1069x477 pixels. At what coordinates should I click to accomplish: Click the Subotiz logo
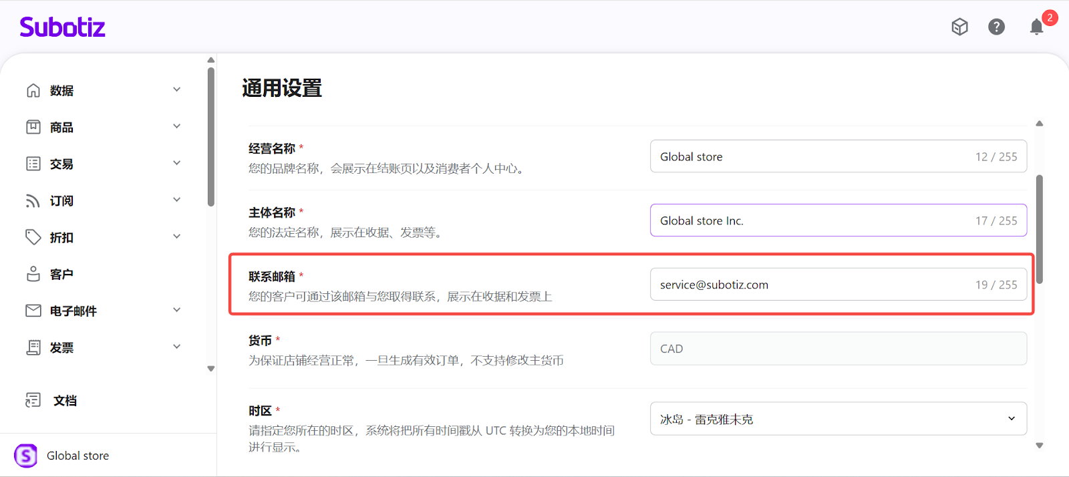(x=62, y=27)
